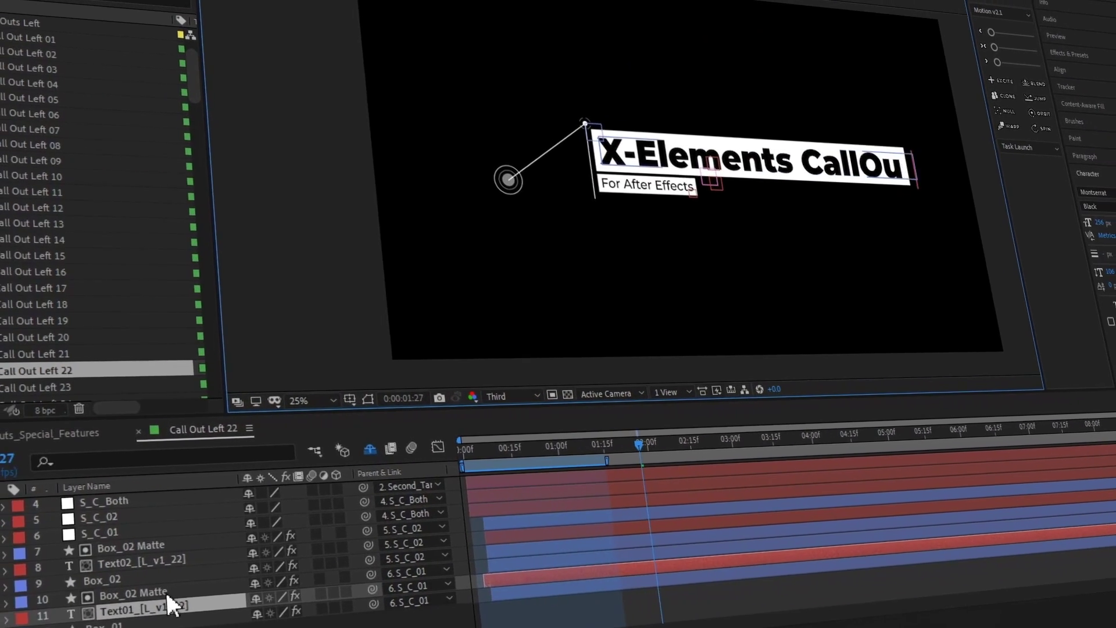Click the timeline layer search field
Screen dimensions: 1116x628
[163, 461]
